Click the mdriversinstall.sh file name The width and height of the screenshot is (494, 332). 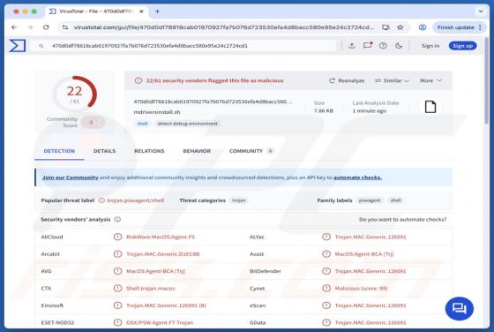(x=157, y=112)
